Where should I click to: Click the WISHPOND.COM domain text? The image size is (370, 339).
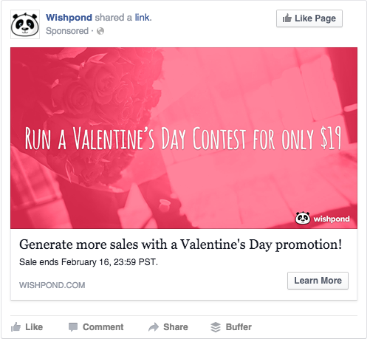[52, 285]
